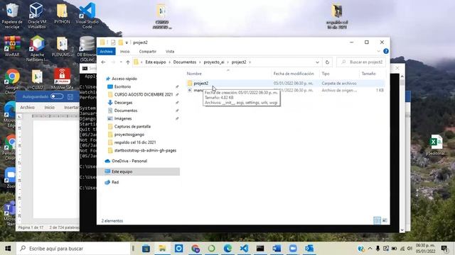Open the taskbar clock and date
455x255 pixels.
[x=425, y=249]
